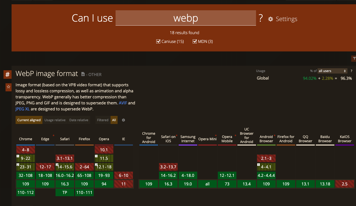Switch to Date relative view
The image size is (356, 206).
point(79,120)
